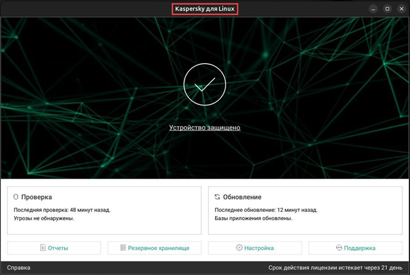Click the headset icon on Поддержка button
This screenshot has height=275, width=410.
coord(339,248)
